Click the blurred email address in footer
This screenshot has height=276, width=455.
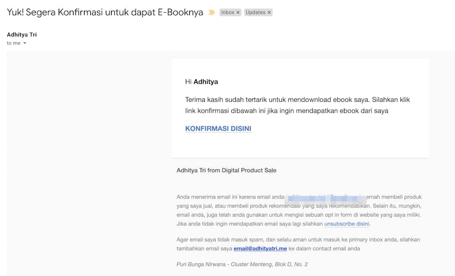pyautogui.click(x=325, y=197)
